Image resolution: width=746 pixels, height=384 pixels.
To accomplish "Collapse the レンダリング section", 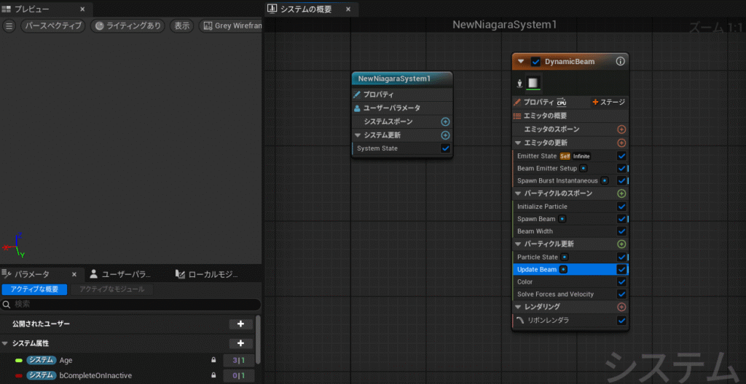I will (x=518, y=307).
